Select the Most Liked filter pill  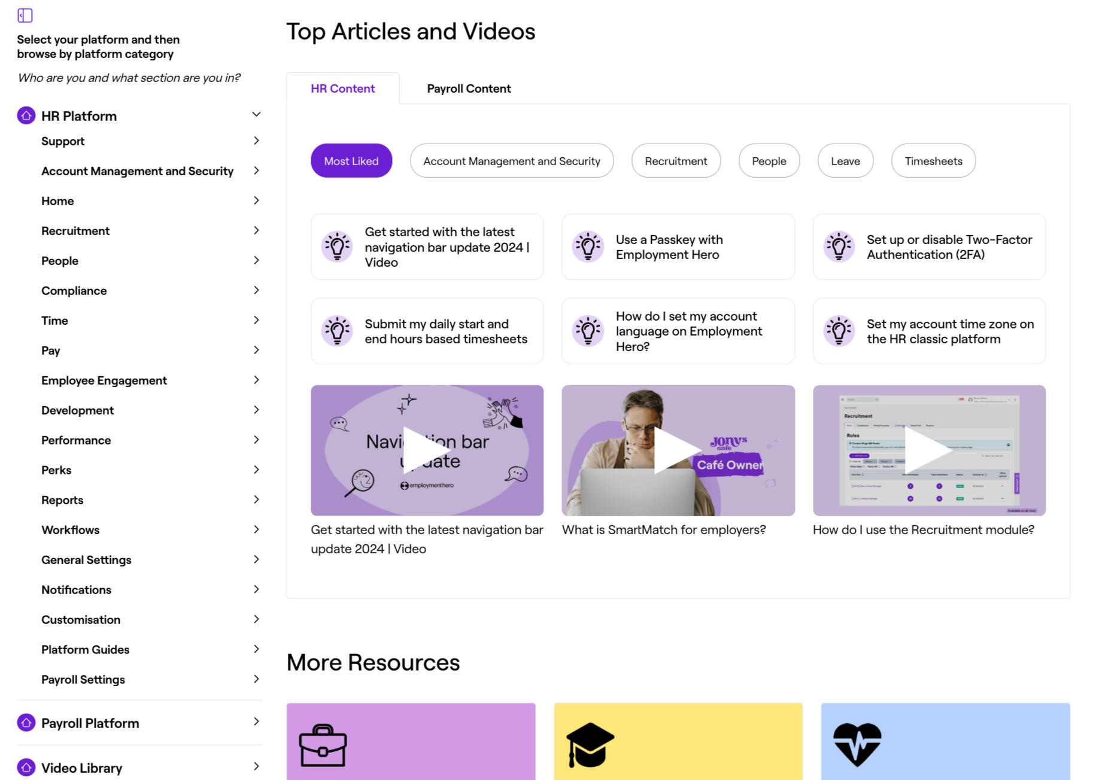pyautogui.click(x=351, y=161)
